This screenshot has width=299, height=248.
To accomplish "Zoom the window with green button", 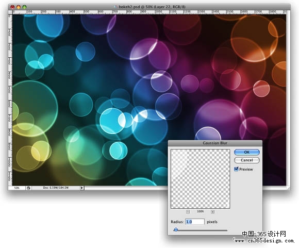I will [x=24, y=7].
